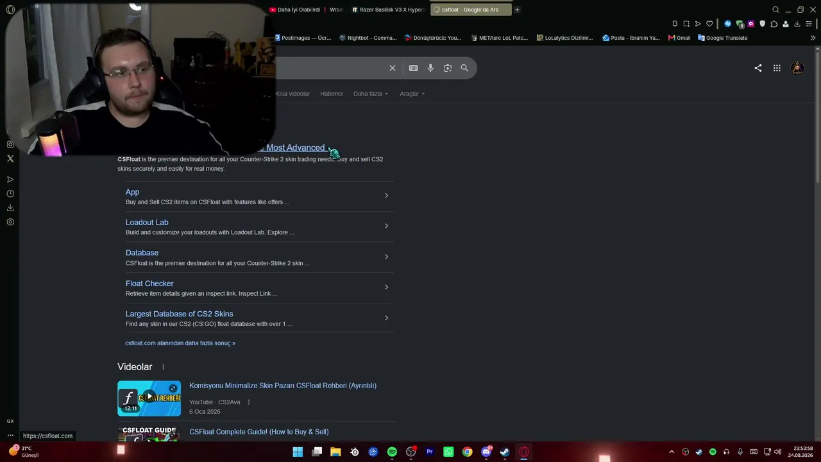Show hidden system tray icons
Viewport: 821px width, 462px height.
[x=672, y=452]
